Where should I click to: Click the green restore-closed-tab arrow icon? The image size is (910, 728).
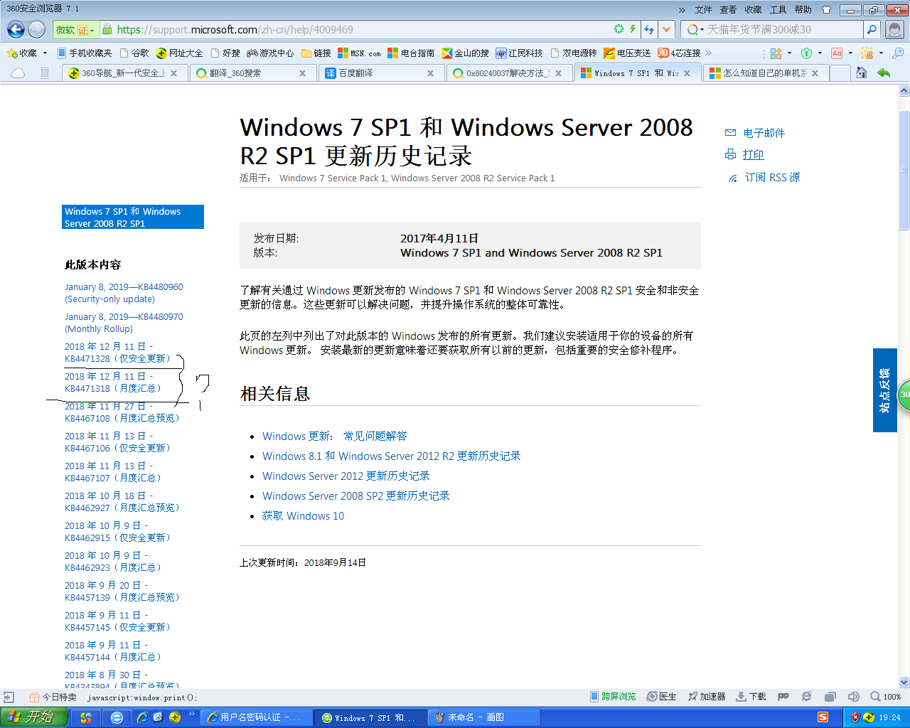click(x=884, y=73)
